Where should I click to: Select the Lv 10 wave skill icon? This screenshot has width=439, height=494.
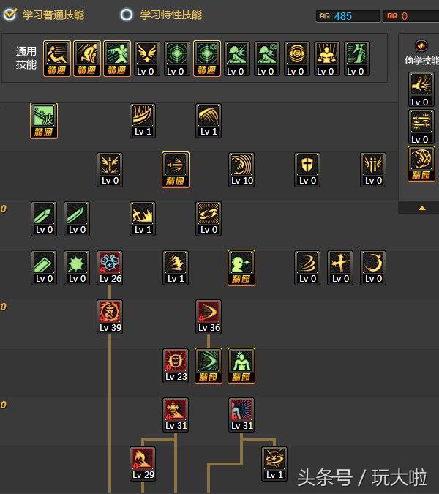[241, 170]
